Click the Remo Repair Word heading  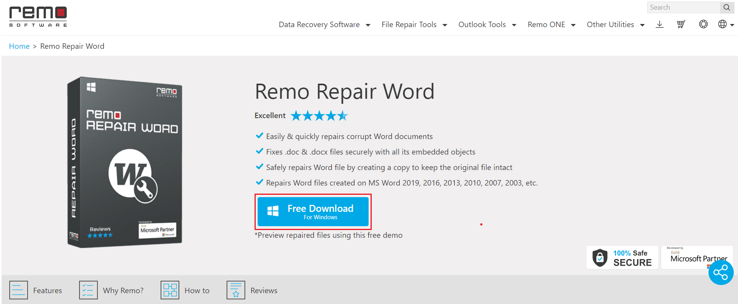[345, 92]
